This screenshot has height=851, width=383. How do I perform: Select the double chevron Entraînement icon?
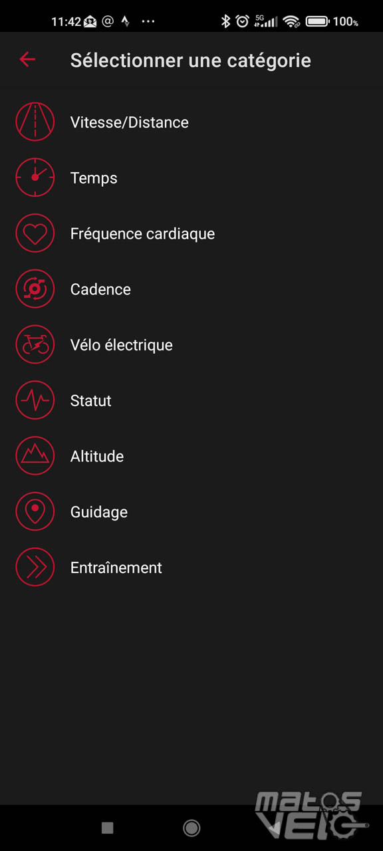(x=35, y=567)
